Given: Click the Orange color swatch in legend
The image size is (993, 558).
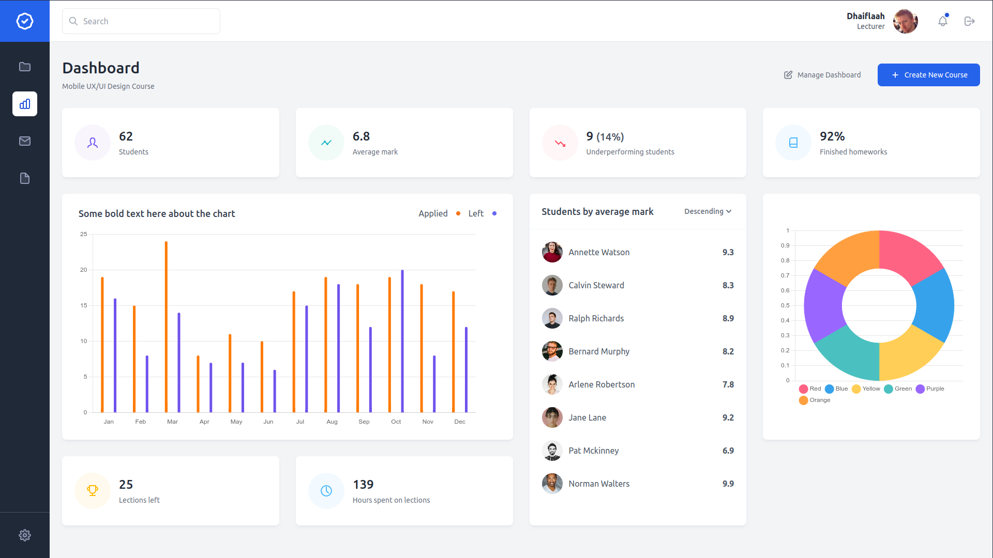Looking at the screenshot, I should point(803,400).
